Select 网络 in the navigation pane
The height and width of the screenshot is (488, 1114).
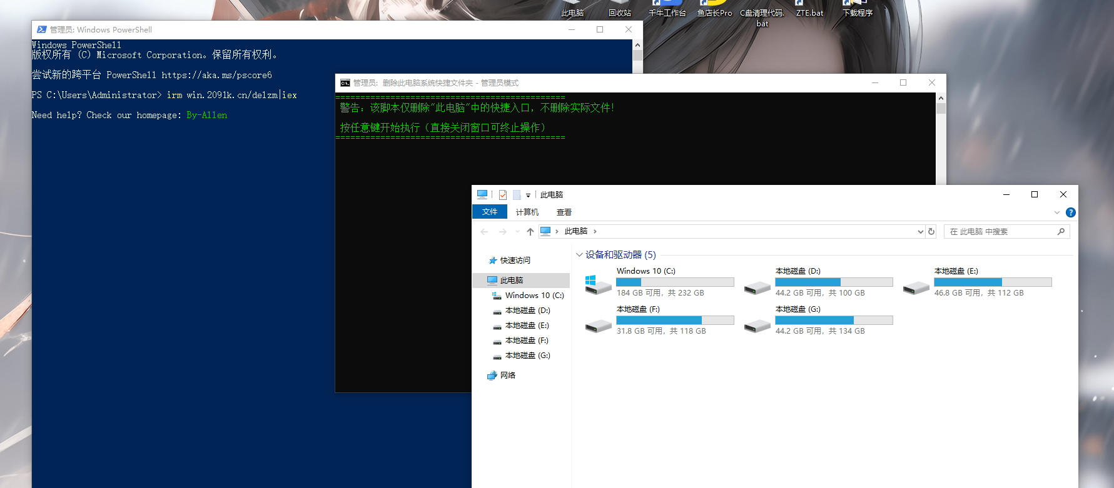[x=507, y=376]
